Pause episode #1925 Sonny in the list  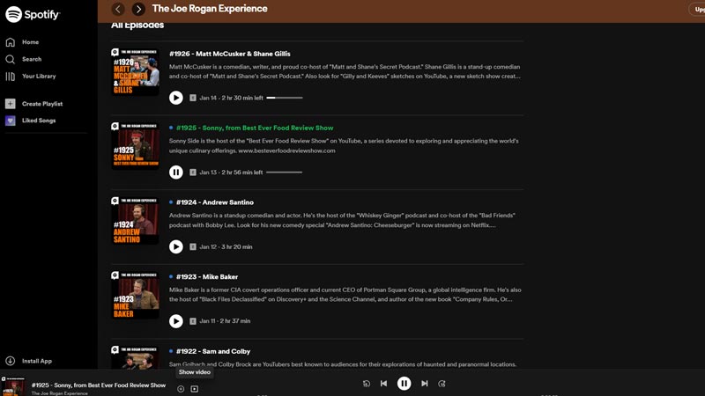(x=175, y=172)
